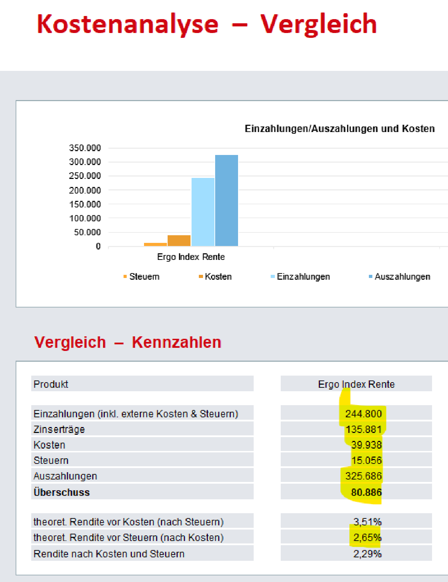Click the chart title Einzahlungen/Auszahlungen und Kosten
448x582 pixels.
pos(340,129)
